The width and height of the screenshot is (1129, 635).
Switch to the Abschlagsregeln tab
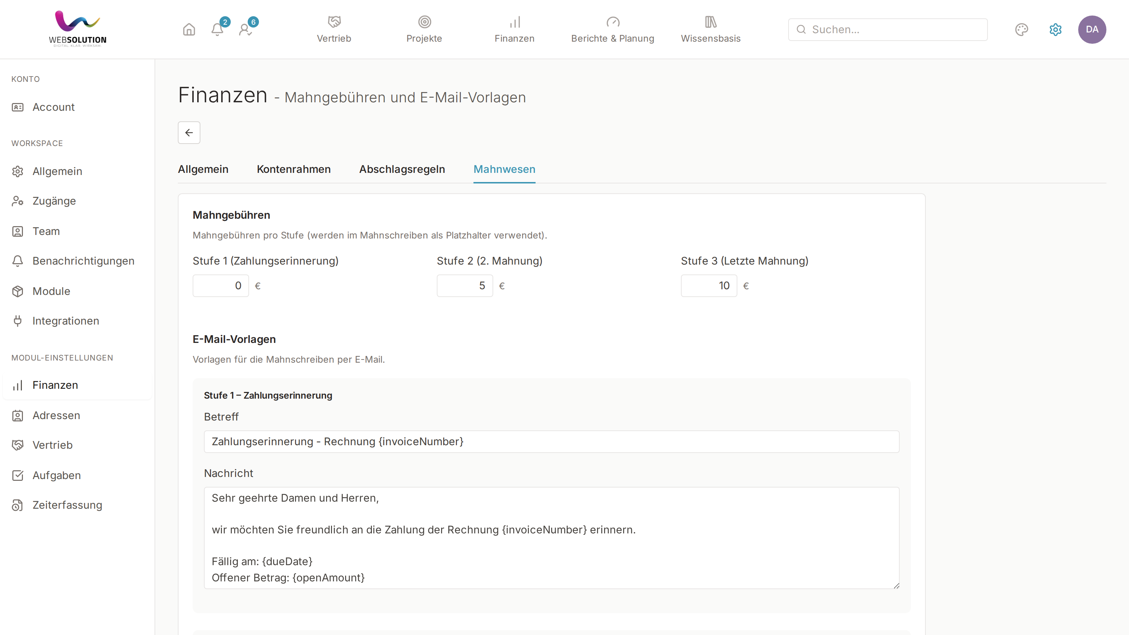coord(402,169)
